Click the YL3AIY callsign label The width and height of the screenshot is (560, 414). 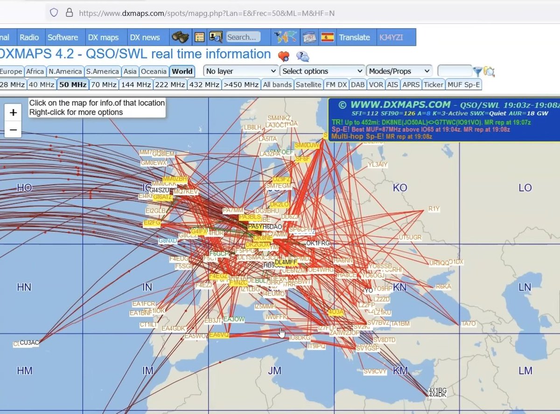(378, 165)
